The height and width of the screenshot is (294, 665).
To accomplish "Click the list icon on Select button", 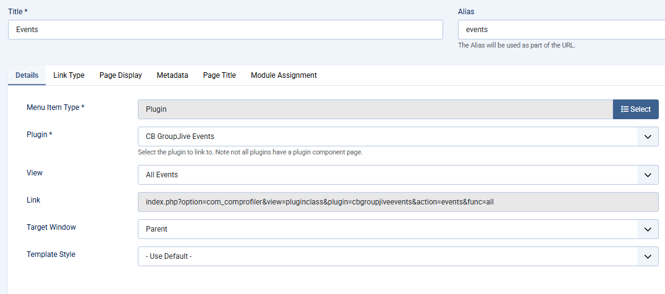I will pos(625,109).
